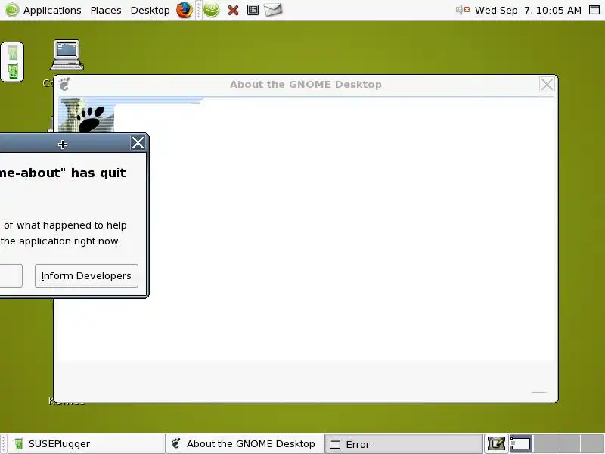The width and height of the screenshot is (605, 454).
Task: Click the window selector icon at top-right corner
Action: tap(594, 10)
